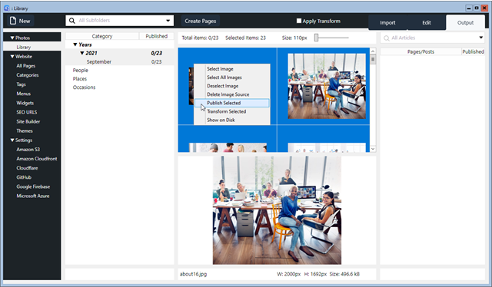492x287 pixels.
Task: Open the All Subfolders dropdown arrow
Action: click(168, 21)
